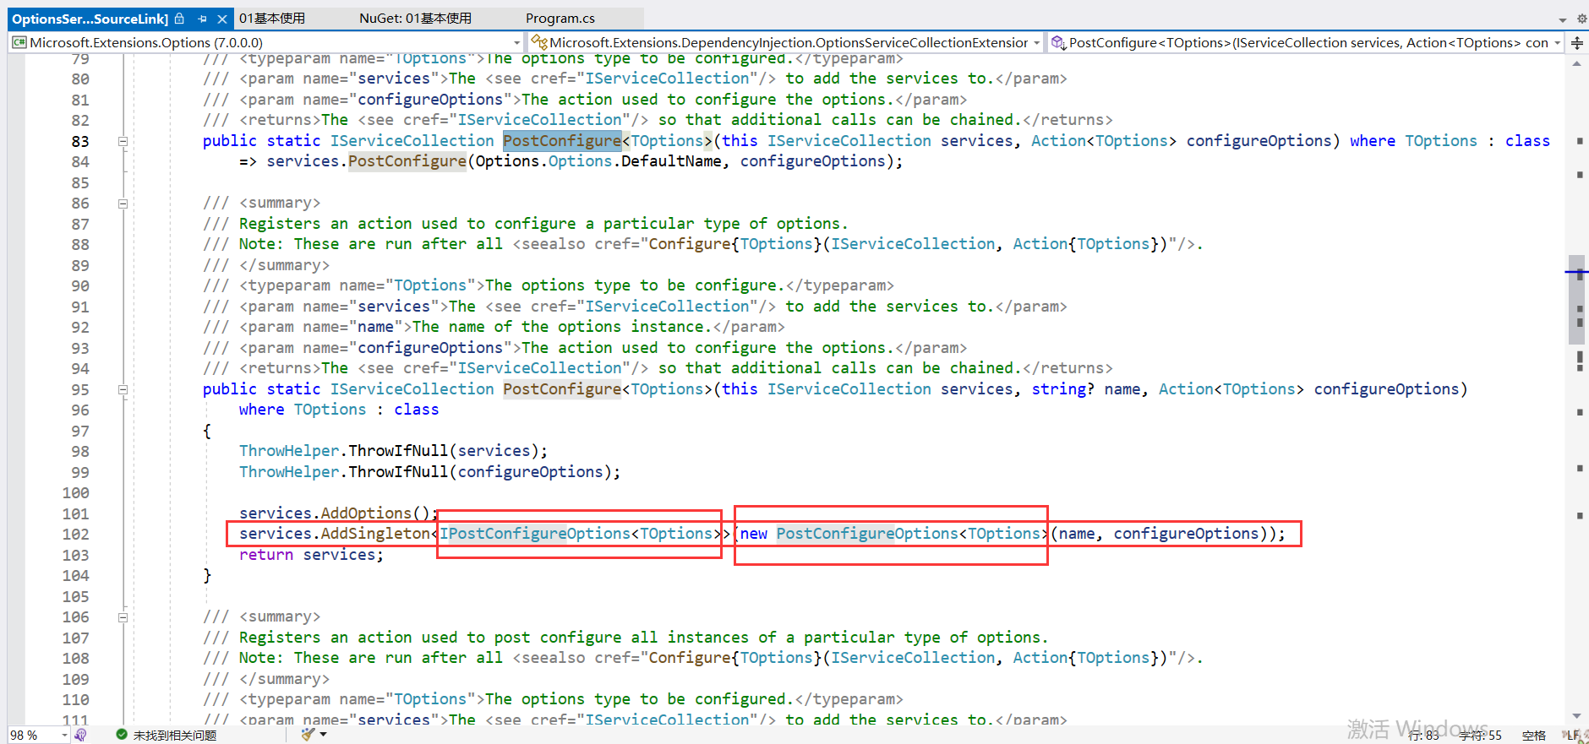Click IServiceCollection return type on line 83

point(412,141)
